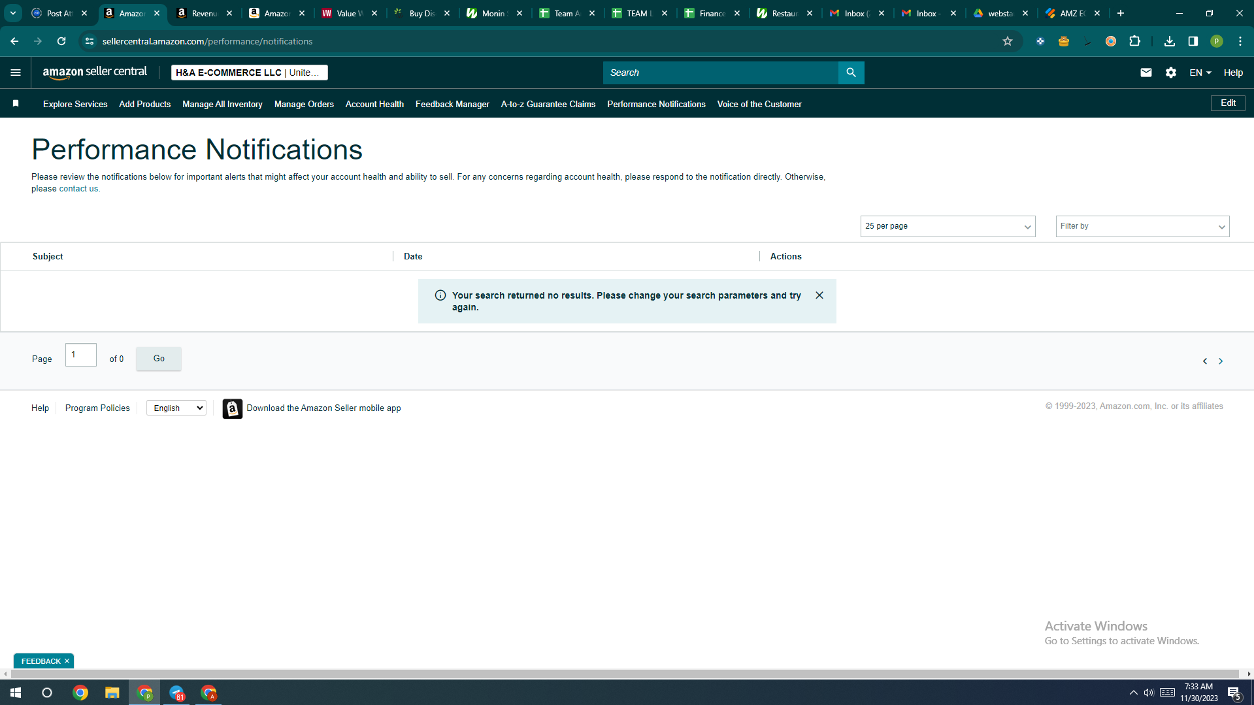Click the footer Help link
The width and height of the screenshot is (1254, 705).
point(40,408)
